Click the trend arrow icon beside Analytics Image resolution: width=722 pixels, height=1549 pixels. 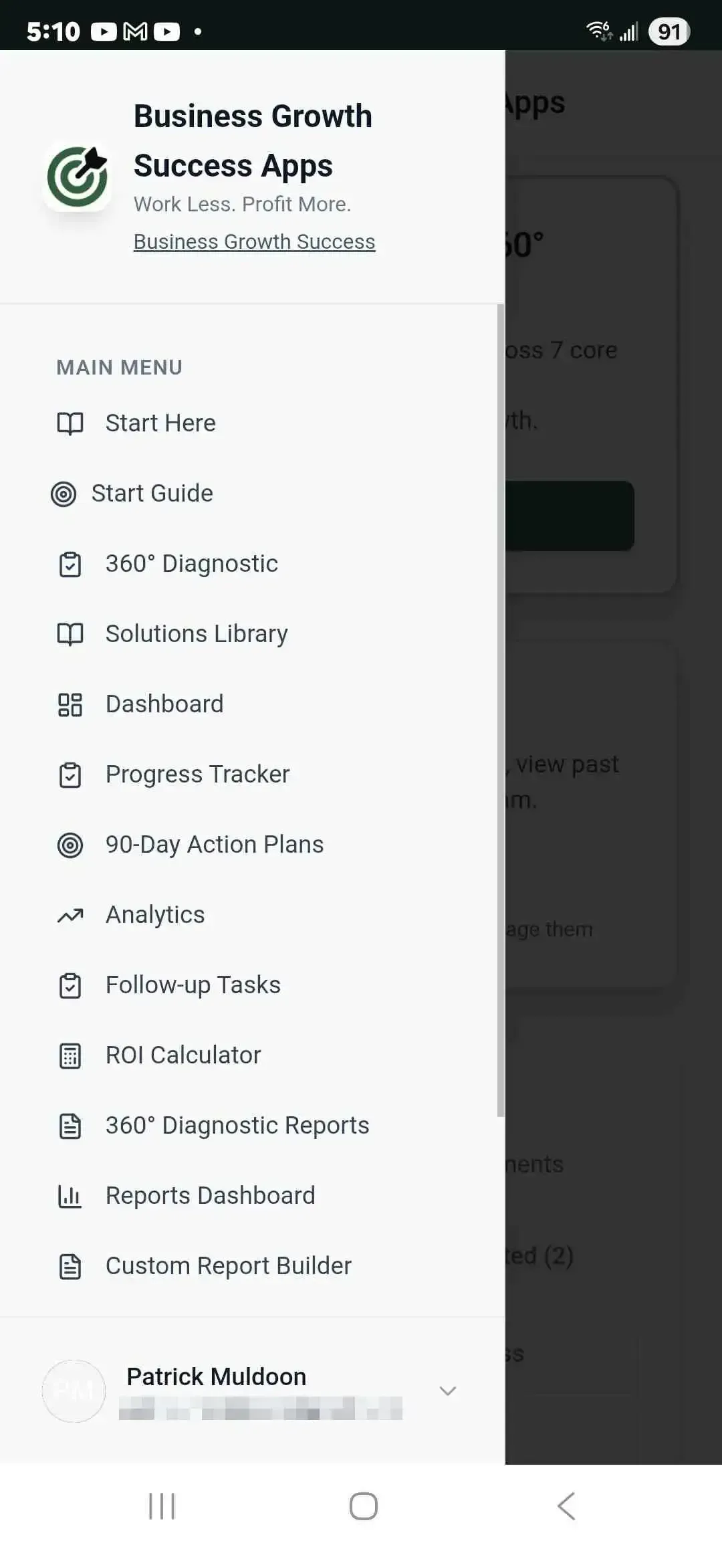coord(70,915)
